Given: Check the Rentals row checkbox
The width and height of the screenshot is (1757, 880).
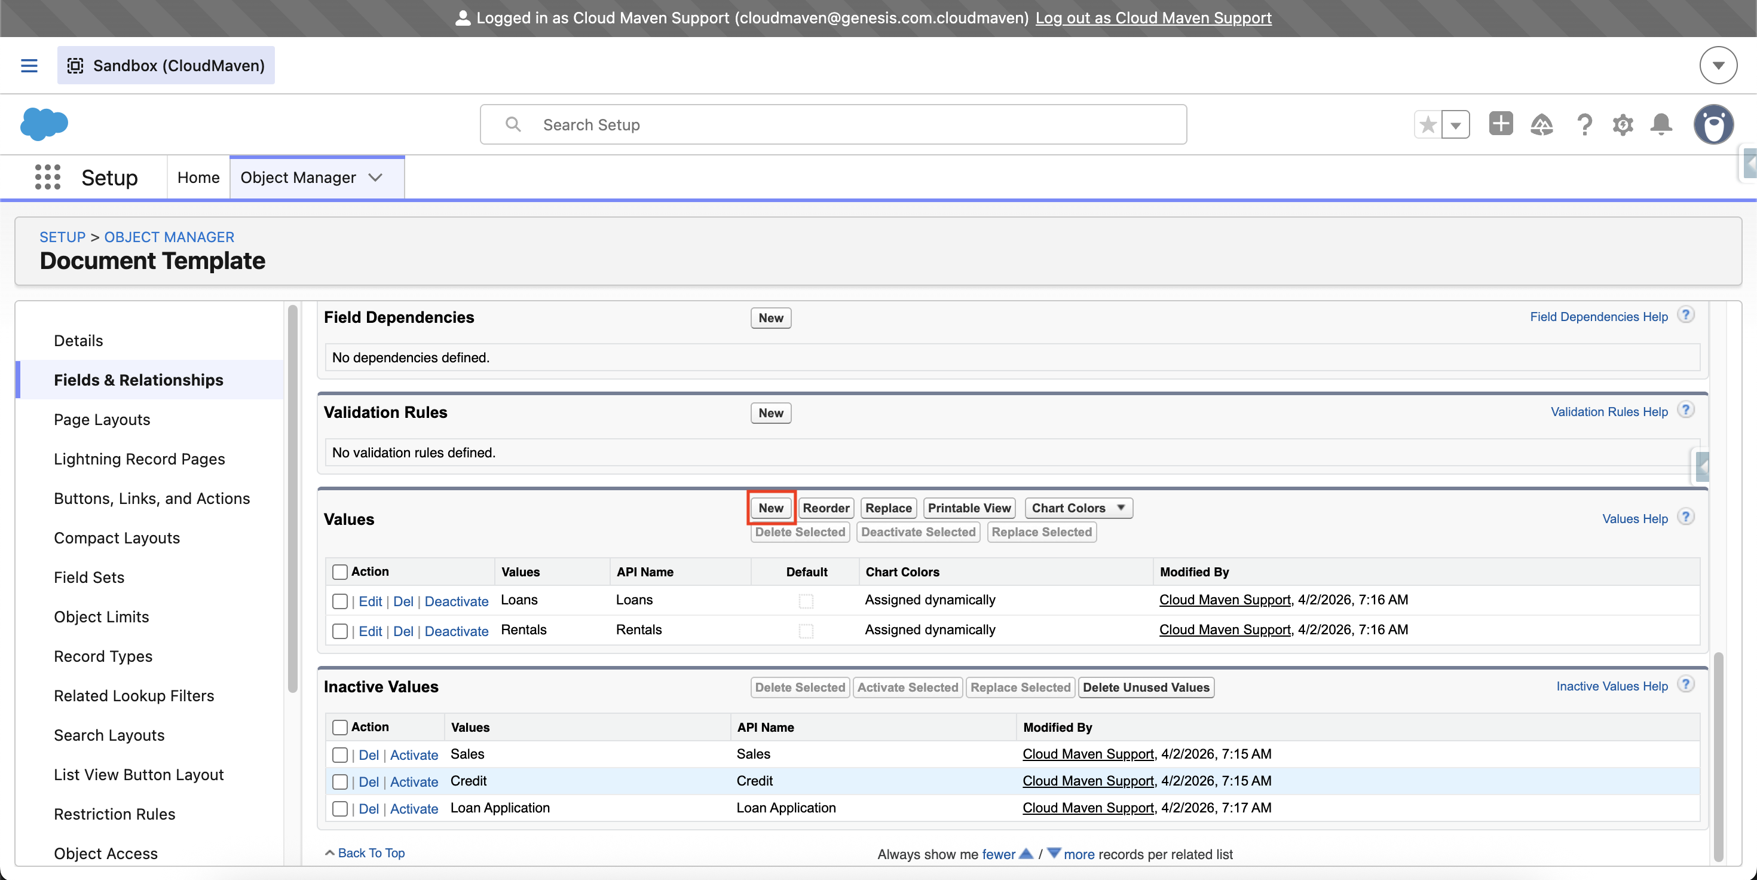Looking at the screenshot, I should [339, 631].
